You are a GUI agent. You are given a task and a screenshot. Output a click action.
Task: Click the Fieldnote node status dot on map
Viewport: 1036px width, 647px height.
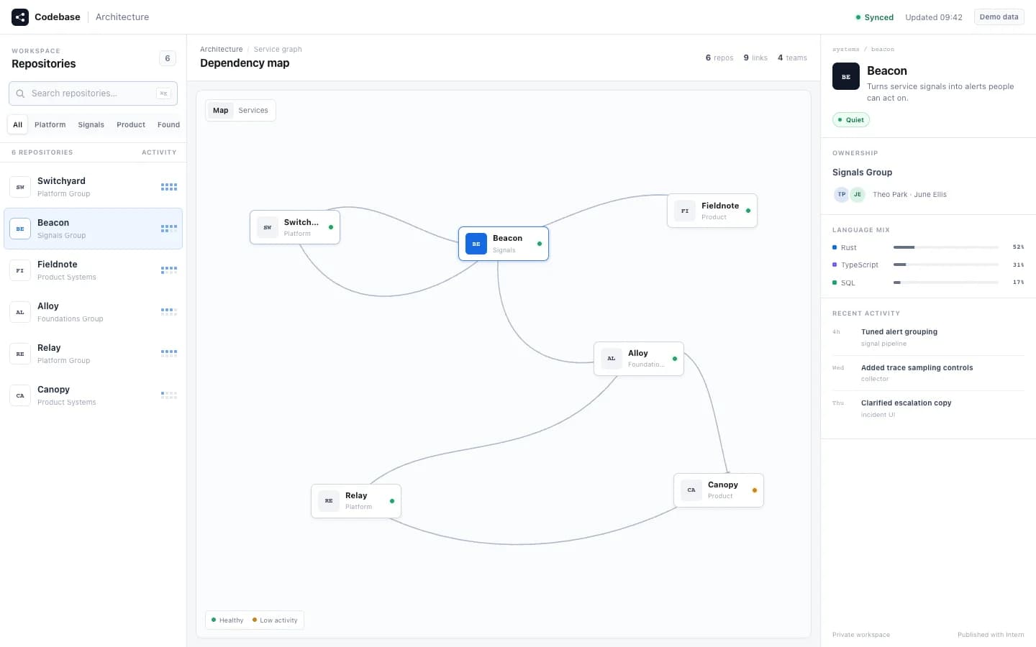(748, 211)
